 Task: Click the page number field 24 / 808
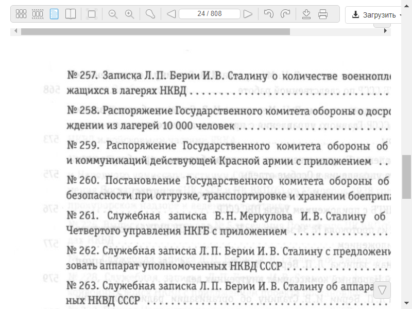(210, 14)
